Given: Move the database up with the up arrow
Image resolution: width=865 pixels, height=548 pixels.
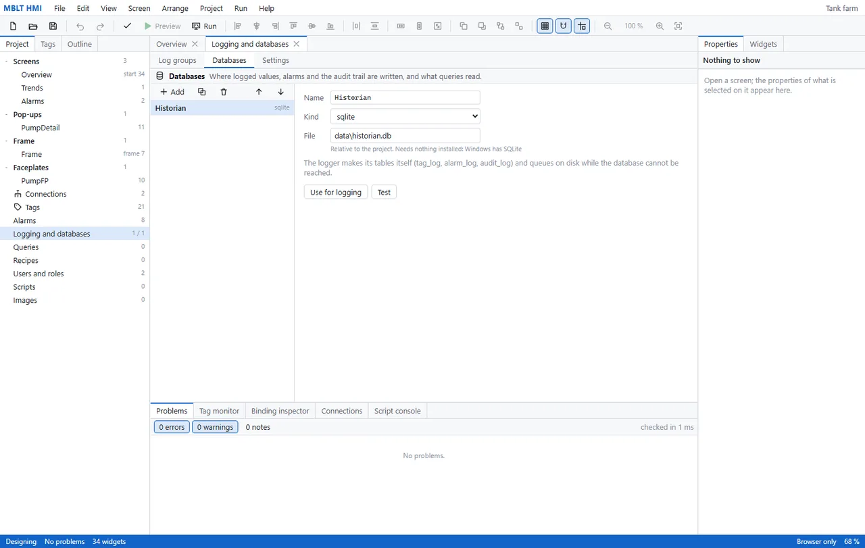Looking at the screenshot, I should (x=259, y=92).
